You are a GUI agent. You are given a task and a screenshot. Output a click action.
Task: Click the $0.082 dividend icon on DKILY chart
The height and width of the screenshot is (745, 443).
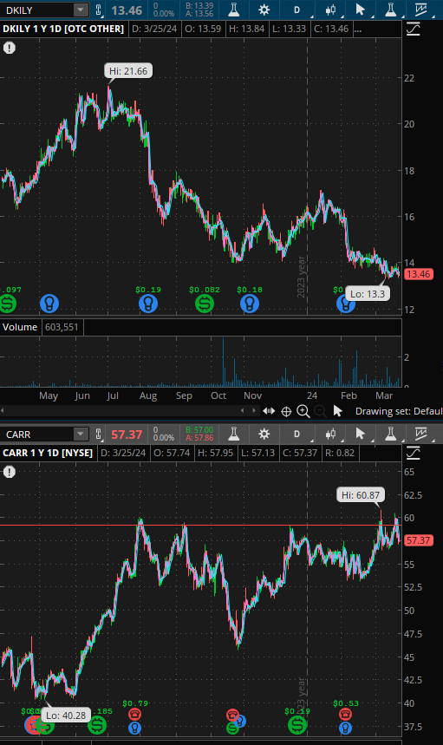(x=205, y=304)
